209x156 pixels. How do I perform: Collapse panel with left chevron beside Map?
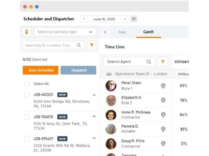pyautogui.click(x=105, y=32)
